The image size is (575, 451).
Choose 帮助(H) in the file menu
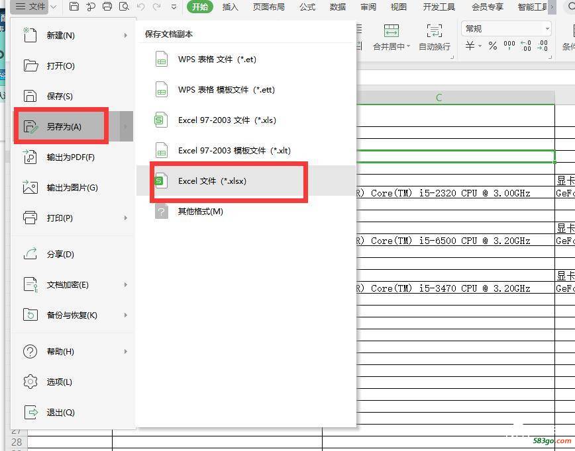[74, 352]
